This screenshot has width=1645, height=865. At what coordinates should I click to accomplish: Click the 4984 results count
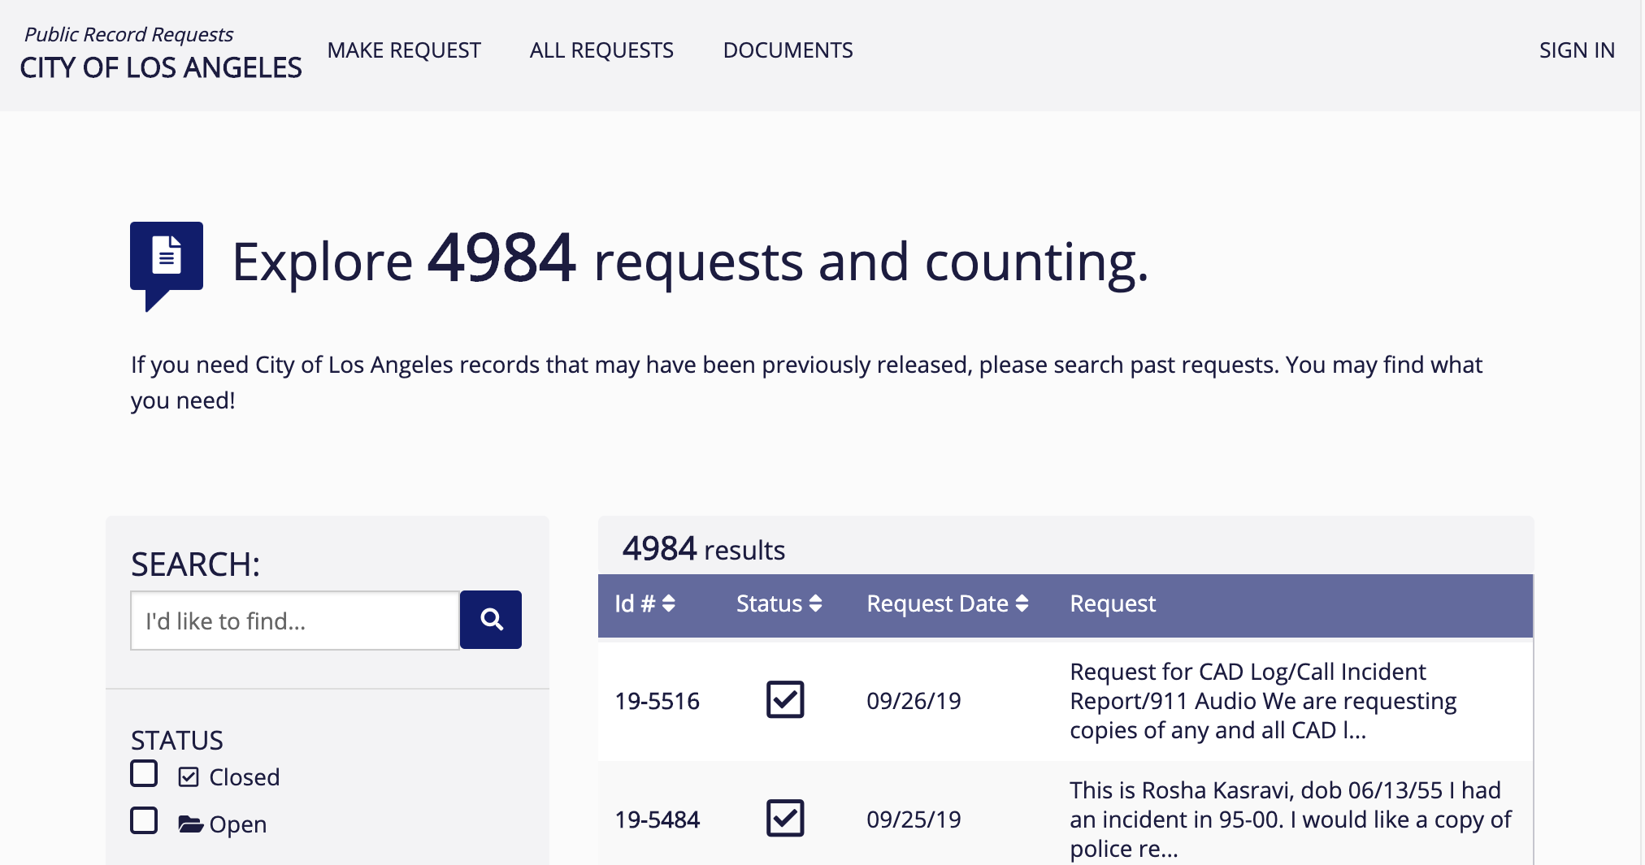(704, 549)
